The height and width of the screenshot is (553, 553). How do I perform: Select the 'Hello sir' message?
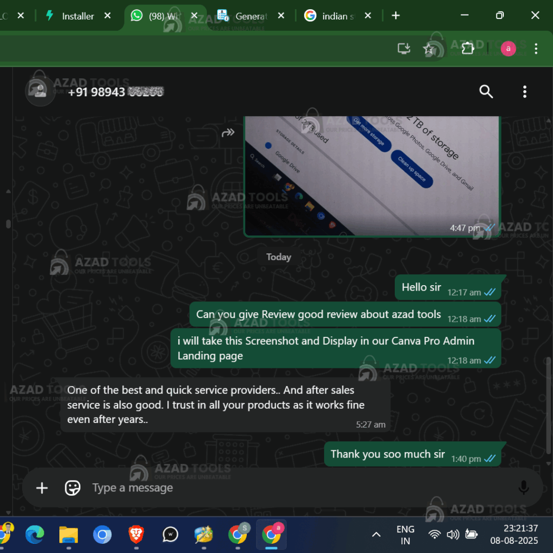coord(448,287)
